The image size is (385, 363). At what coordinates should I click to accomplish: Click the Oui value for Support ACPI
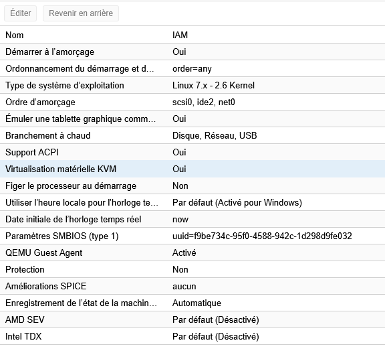coord(179,152)
